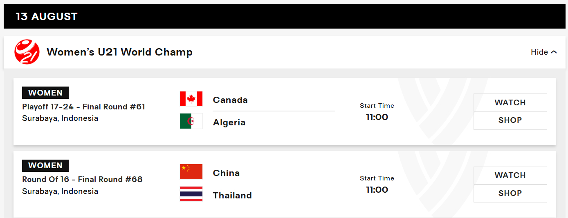The image size is (568, 218).
Task: Open Round Of 16 Final Round #68 details
Action: pyautogui.click(x=82, y=180)
